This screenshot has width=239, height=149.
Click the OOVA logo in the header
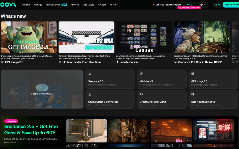pos(8,4)
